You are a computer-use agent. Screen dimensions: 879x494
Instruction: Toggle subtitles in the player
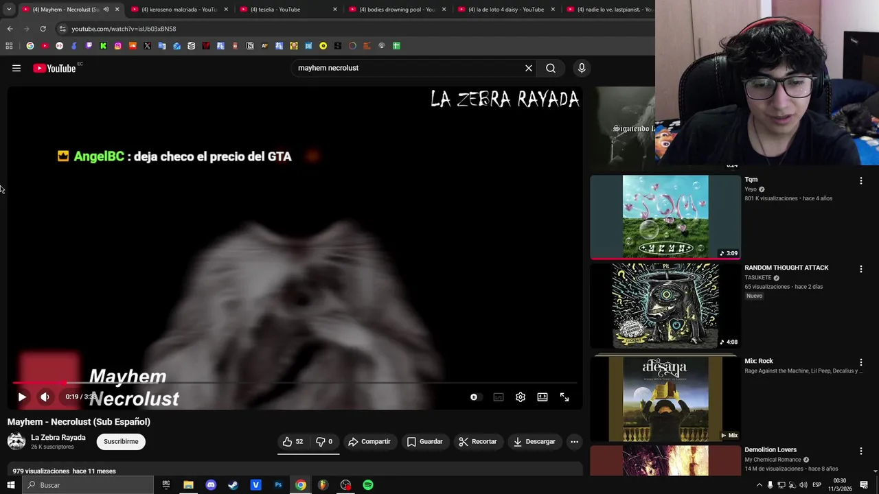pyautogui.click(x=499, y=397)
